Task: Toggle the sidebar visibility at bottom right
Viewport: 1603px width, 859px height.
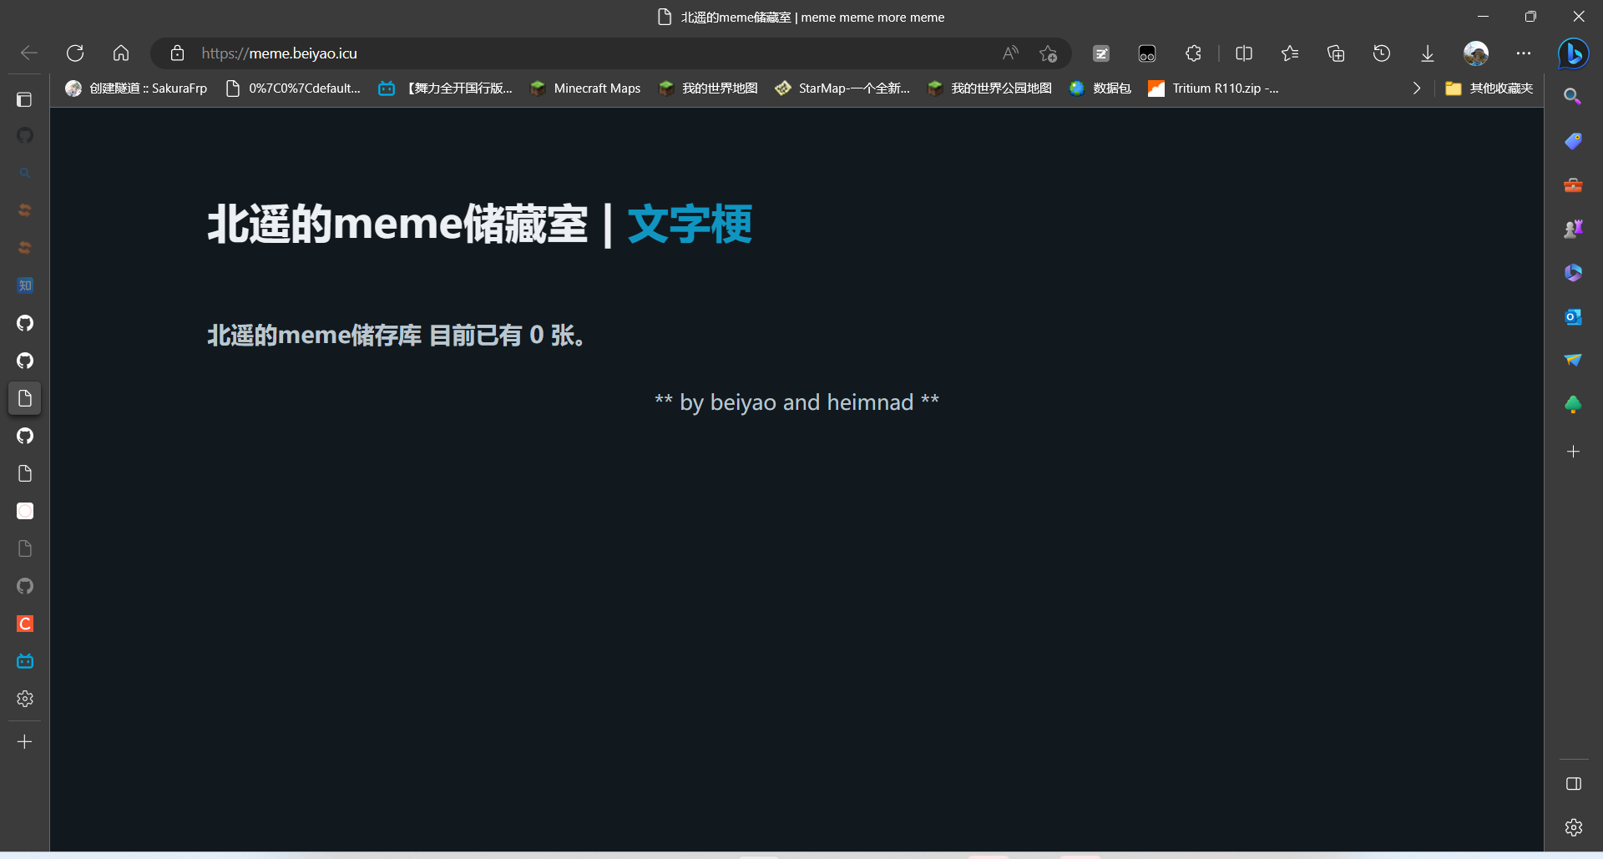Action: (1573, 784)
